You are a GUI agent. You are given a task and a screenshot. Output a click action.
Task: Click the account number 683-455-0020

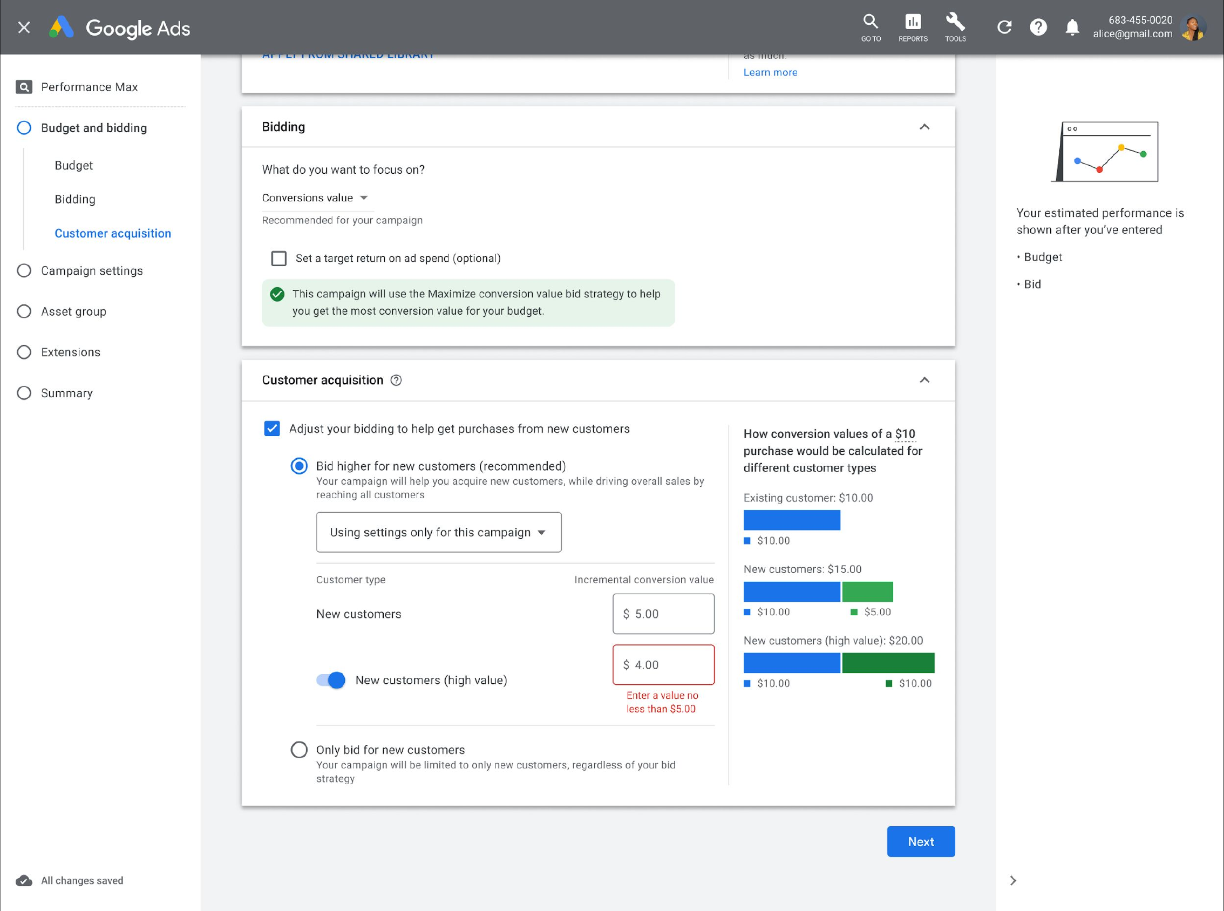point(1140,20)
